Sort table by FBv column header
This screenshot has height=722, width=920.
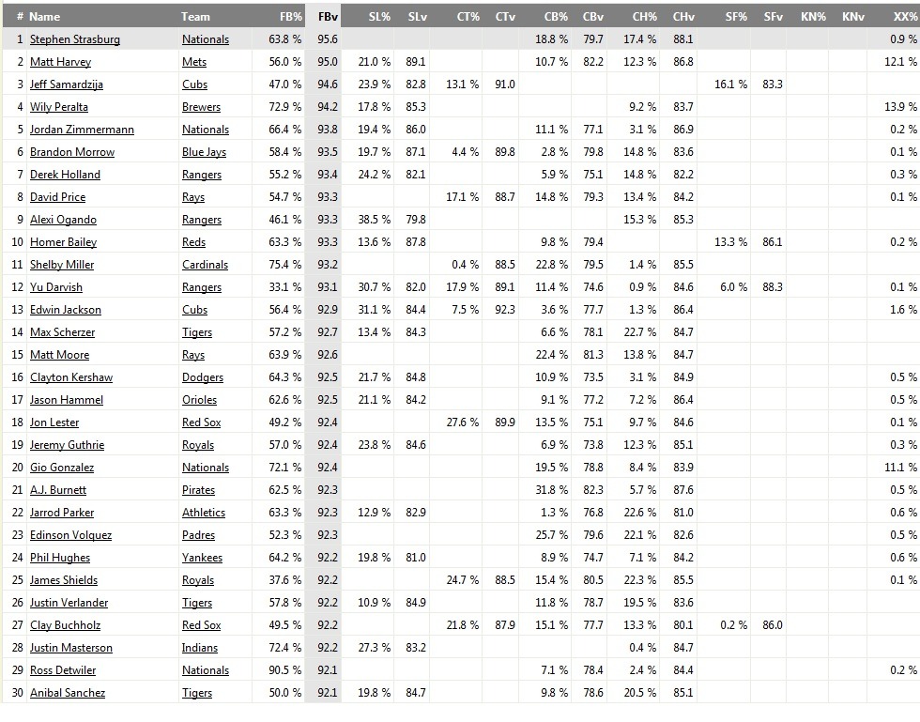[x=328, y=16]
